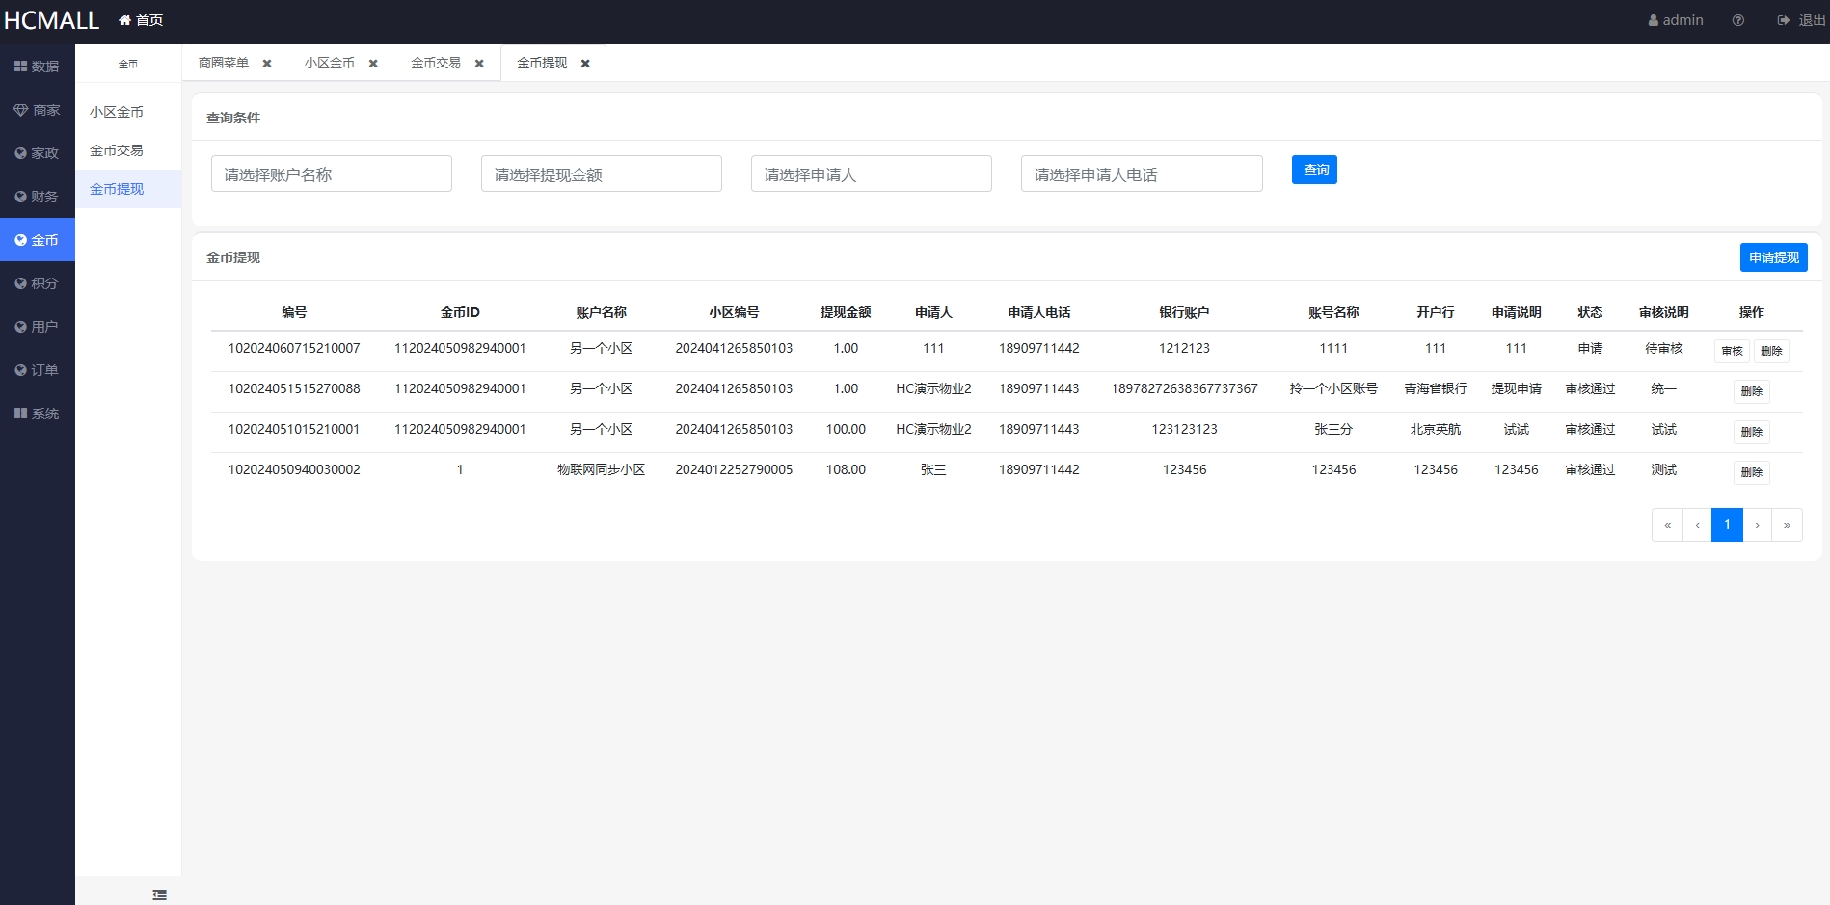Viewport: 1830px width, 905px height.
Task: Delete record 102024051515270088
Action: pyautogui.click(x=1752, y=391)
